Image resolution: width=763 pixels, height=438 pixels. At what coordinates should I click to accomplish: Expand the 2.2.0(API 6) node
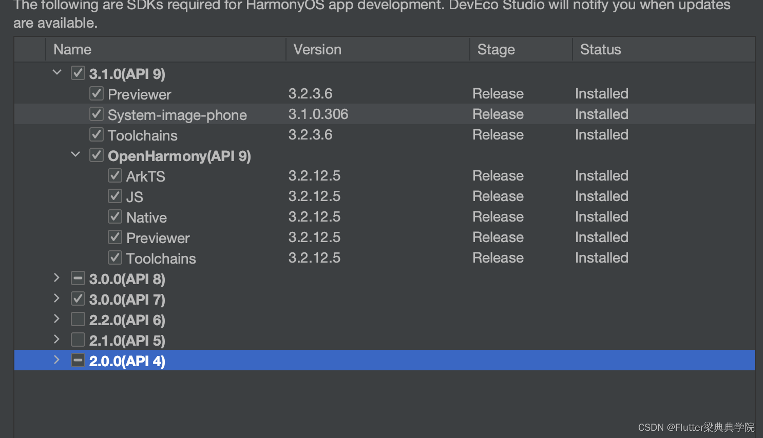coord(56,318)
